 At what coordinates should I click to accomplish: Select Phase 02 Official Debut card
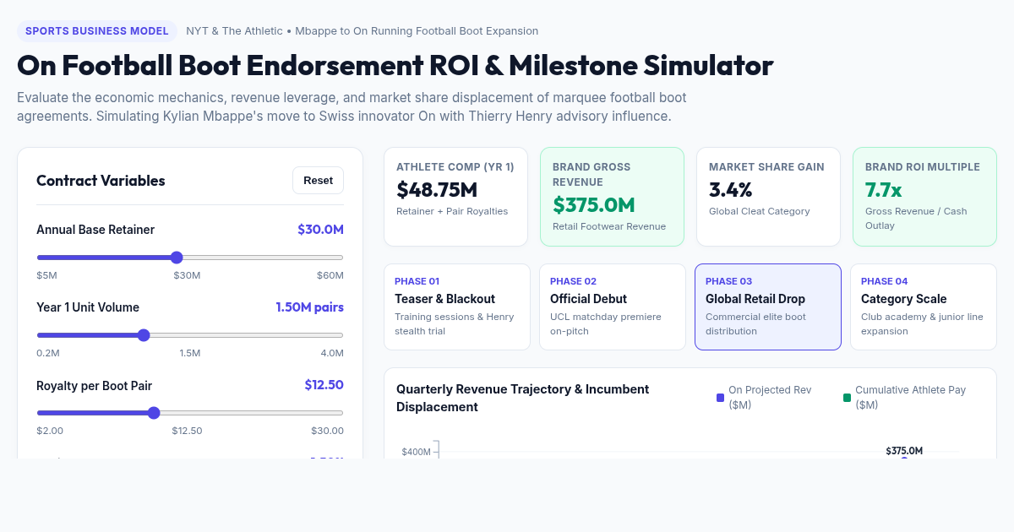[x=613, y=307]
